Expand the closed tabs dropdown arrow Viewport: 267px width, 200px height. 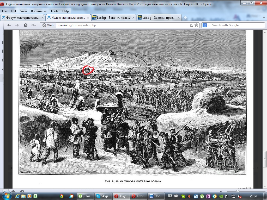pyautogui.click(x=264, y=17)
